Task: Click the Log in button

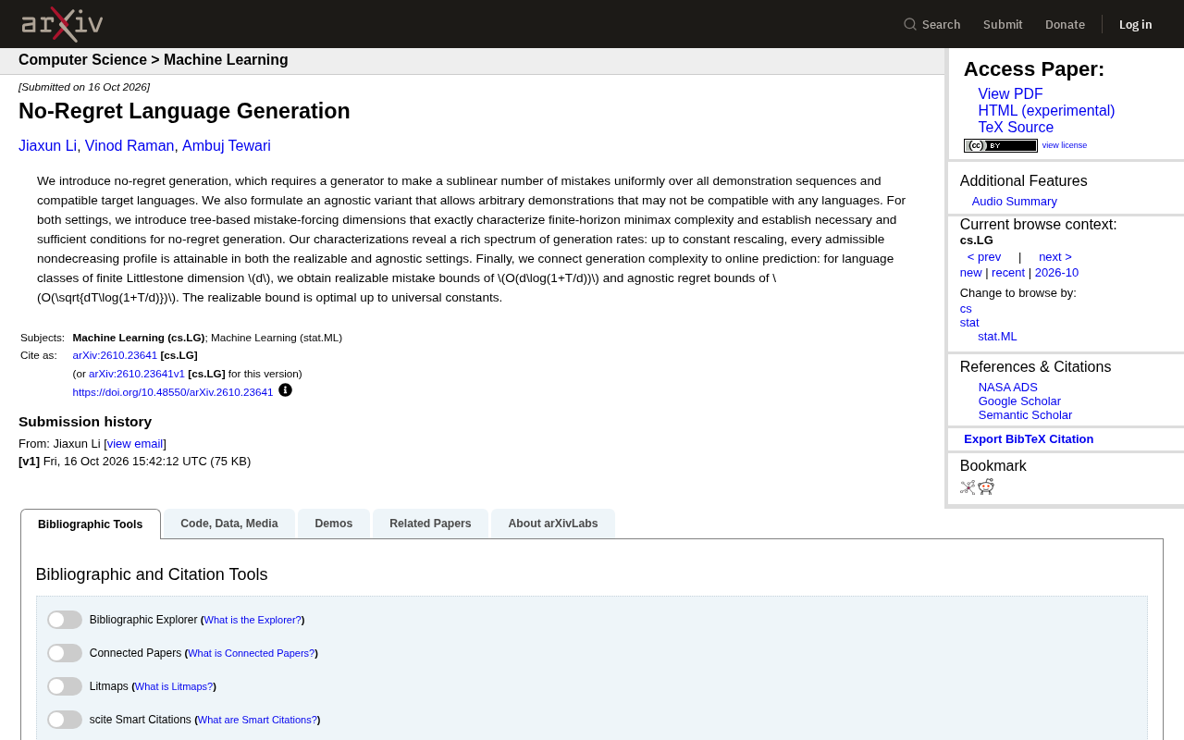Action: (x=1136, y=24)
